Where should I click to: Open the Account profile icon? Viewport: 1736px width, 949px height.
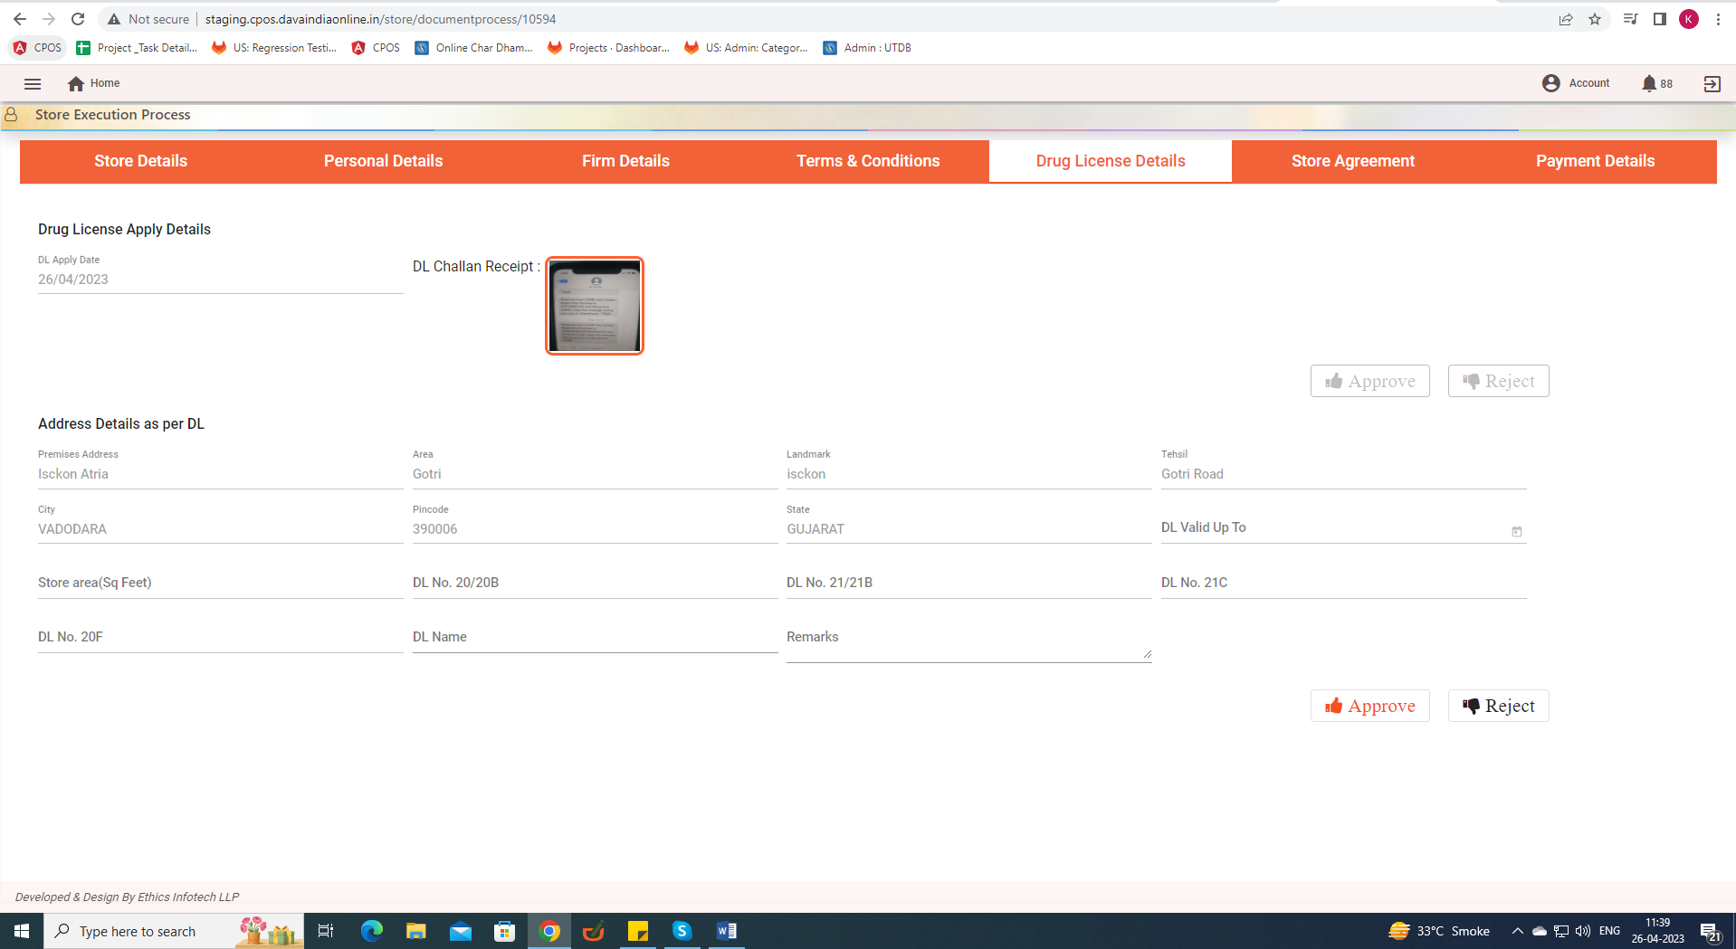coord(1550,83)
